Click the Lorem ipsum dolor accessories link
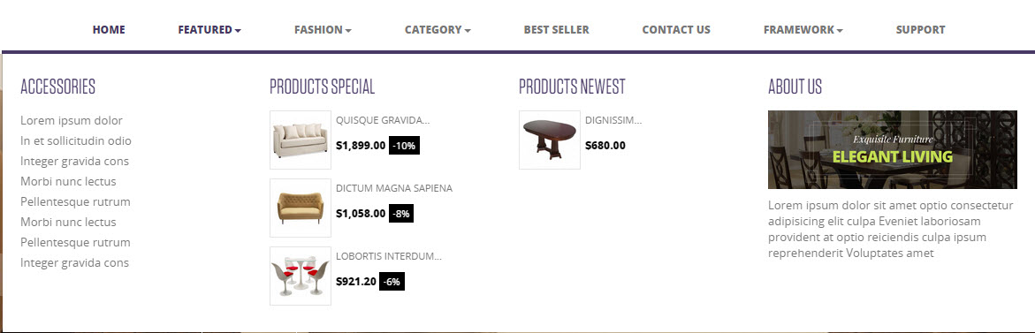The height and width of the screenshot is (333, 1035). point(72,121)
